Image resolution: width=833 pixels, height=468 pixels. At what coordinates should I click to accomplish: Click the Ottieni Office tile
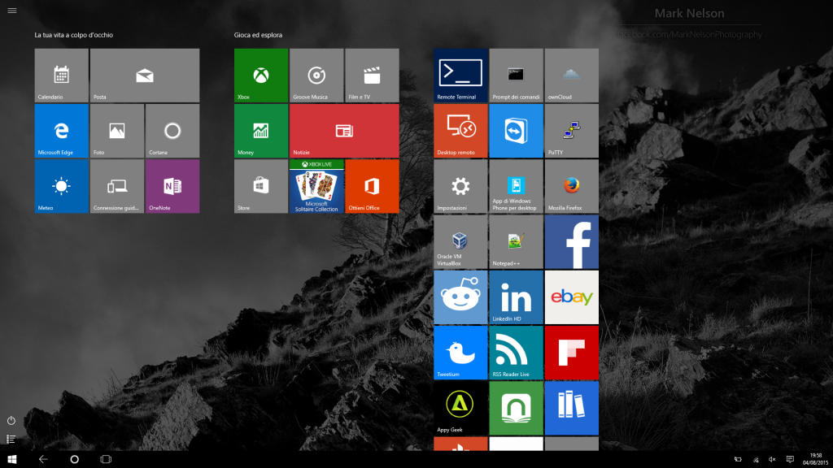(372, 186)
